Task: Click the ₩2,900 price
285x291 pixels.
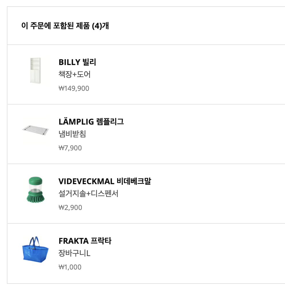Action: pos(70,208)
